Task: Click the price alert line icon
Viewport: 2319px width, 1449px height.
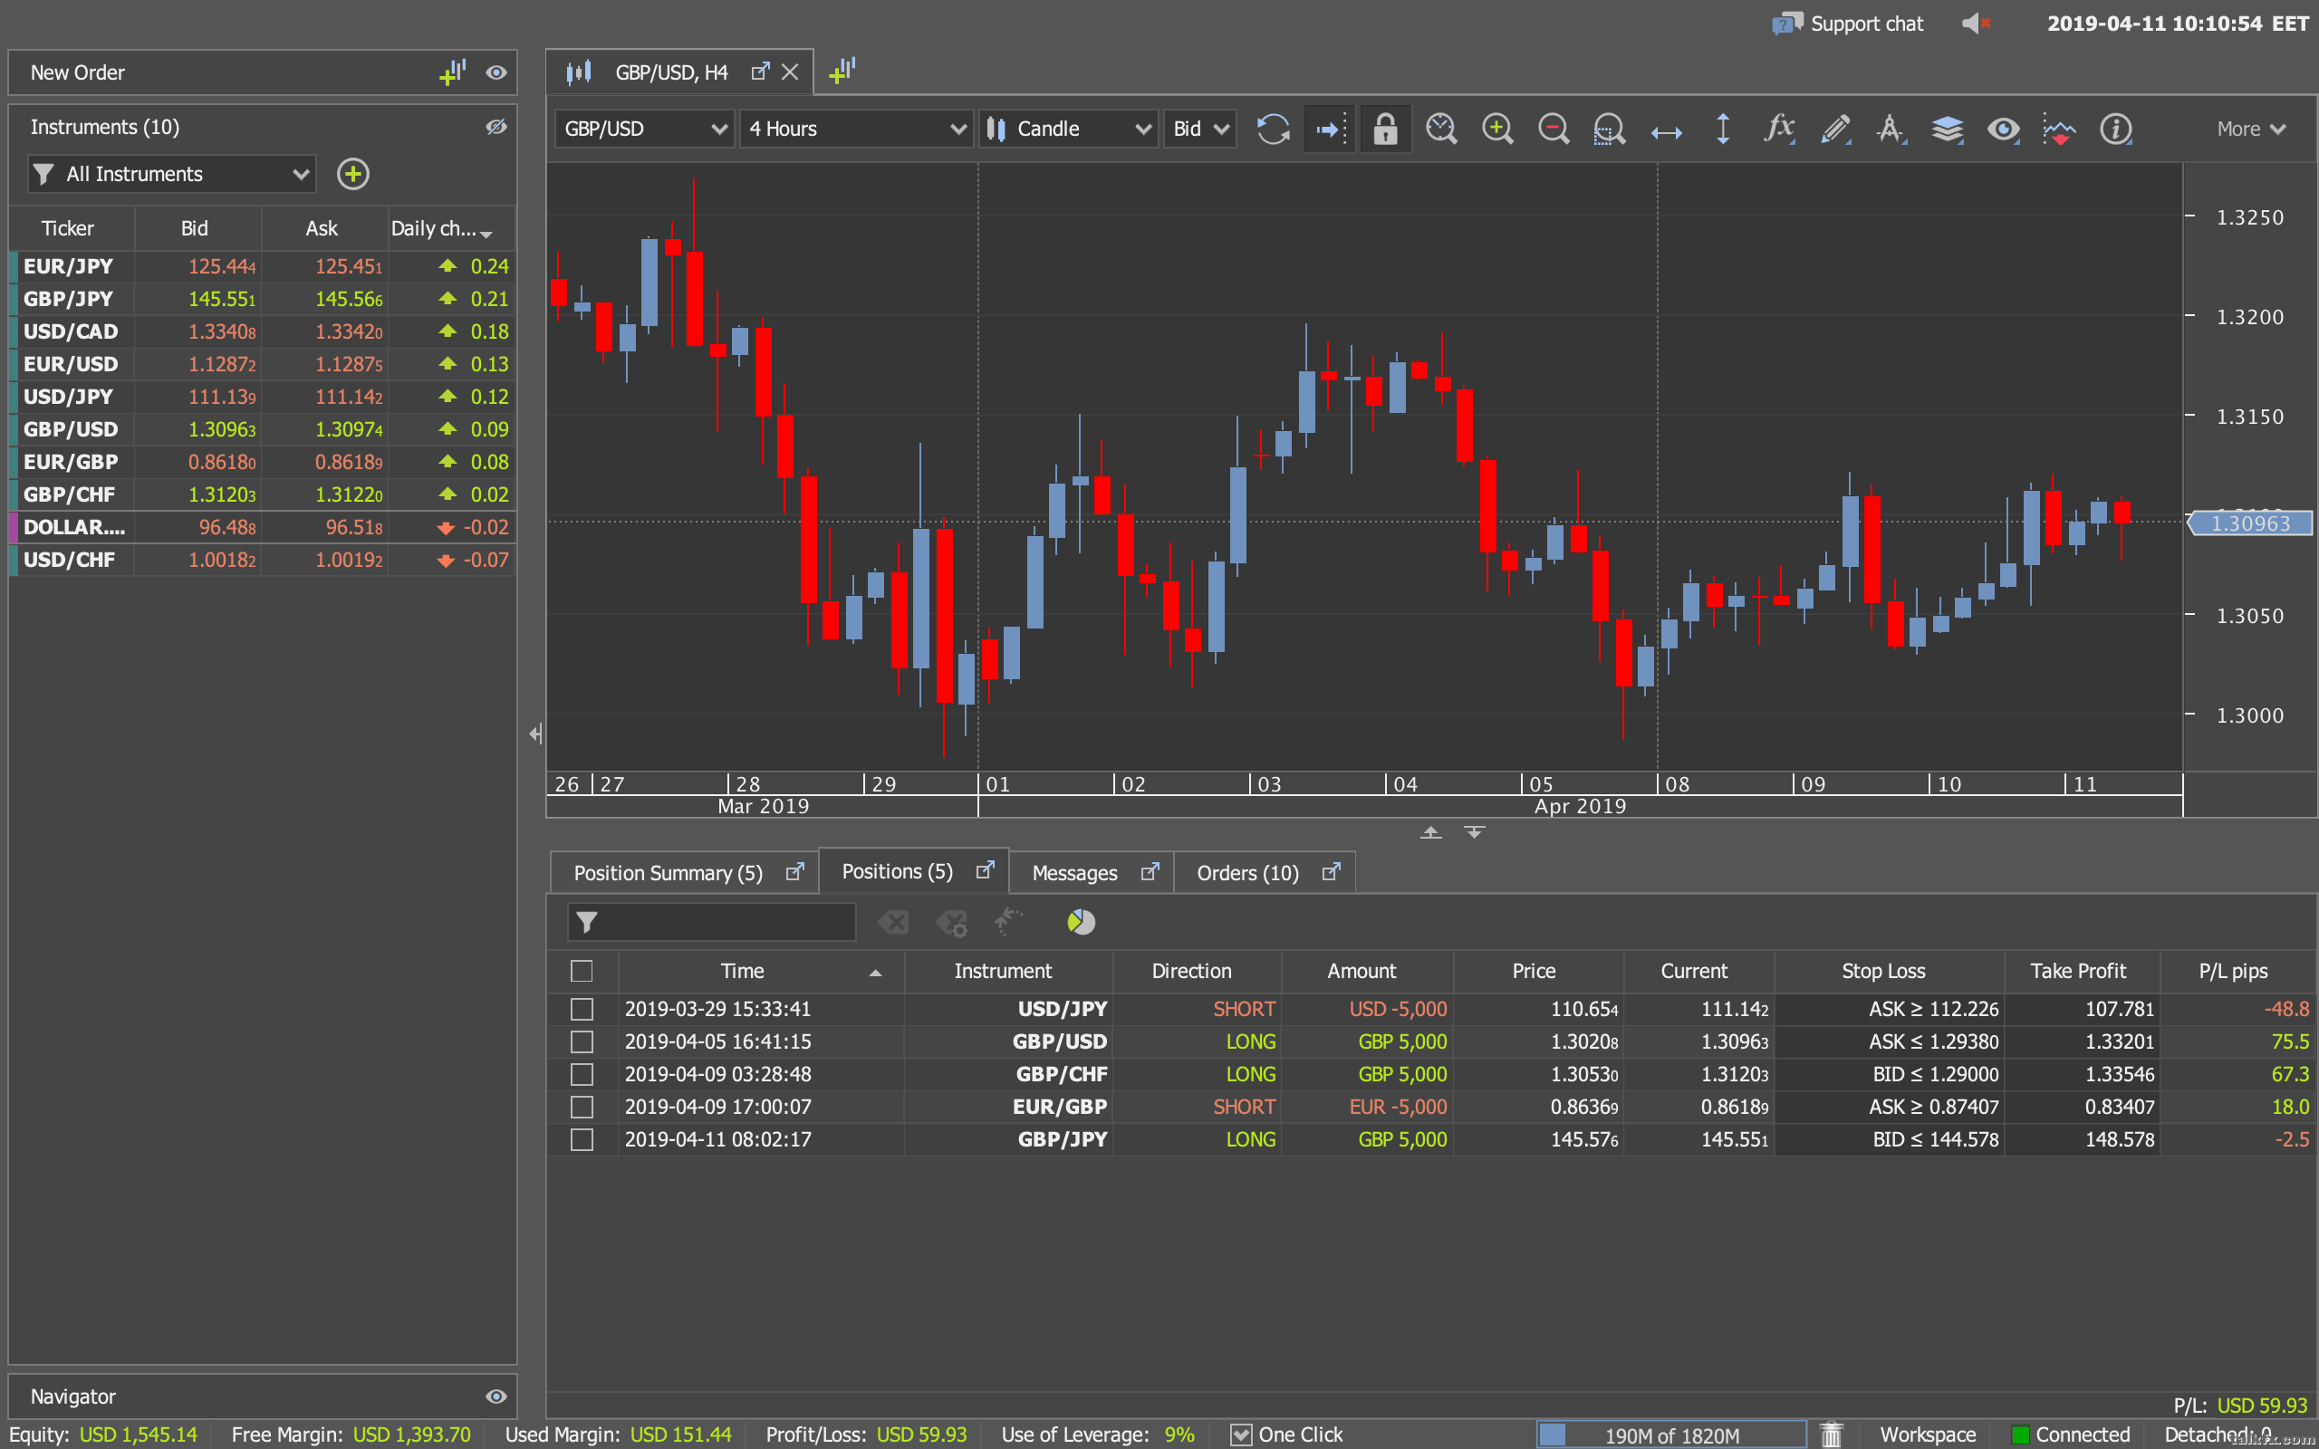Action: [2059, 129]
